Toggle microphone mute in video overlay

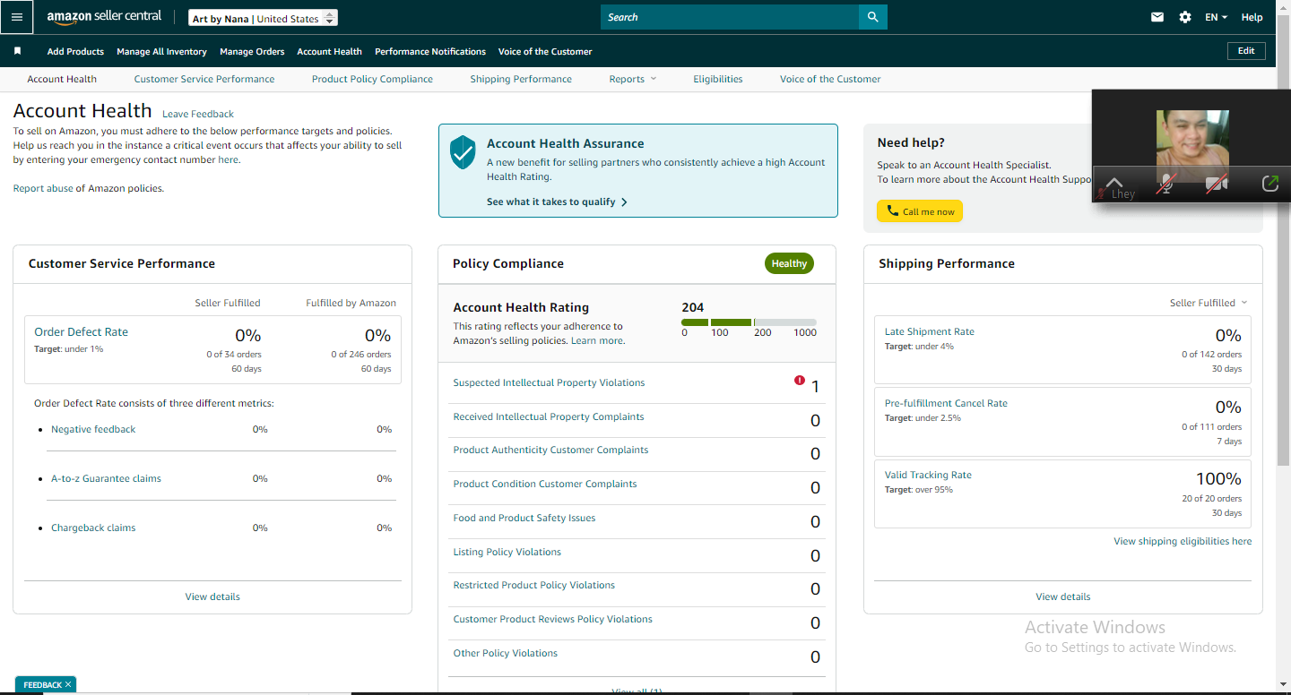tap(1165, 184)
